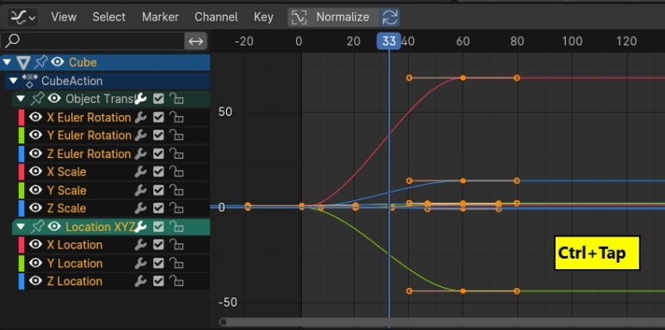Toggle eye icon for X Scale
This screenshot has width=665, height=330.
[35, 172]
